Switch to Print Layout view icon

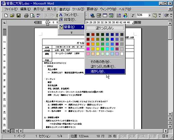coord(12,131)
